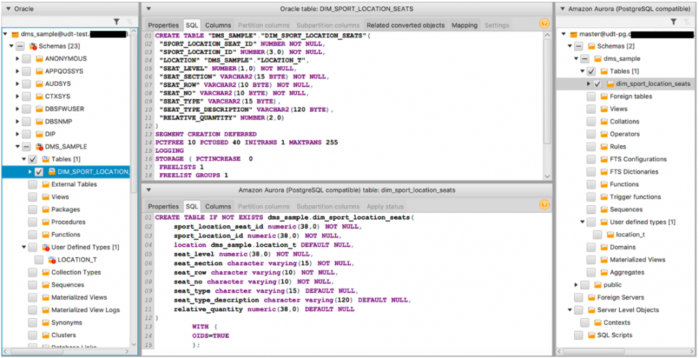
Task: Select the DBSNMP schema row
Action: [x=67, y=121]
